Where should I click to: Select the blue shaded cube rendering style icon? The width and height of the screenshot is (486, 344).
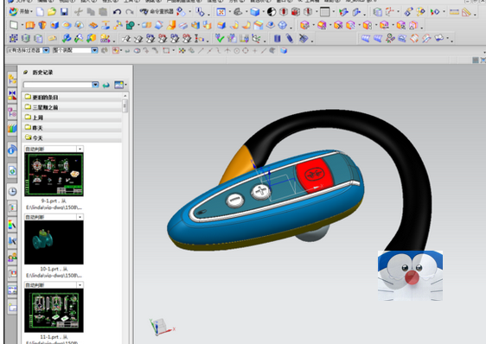pos(255,12)
